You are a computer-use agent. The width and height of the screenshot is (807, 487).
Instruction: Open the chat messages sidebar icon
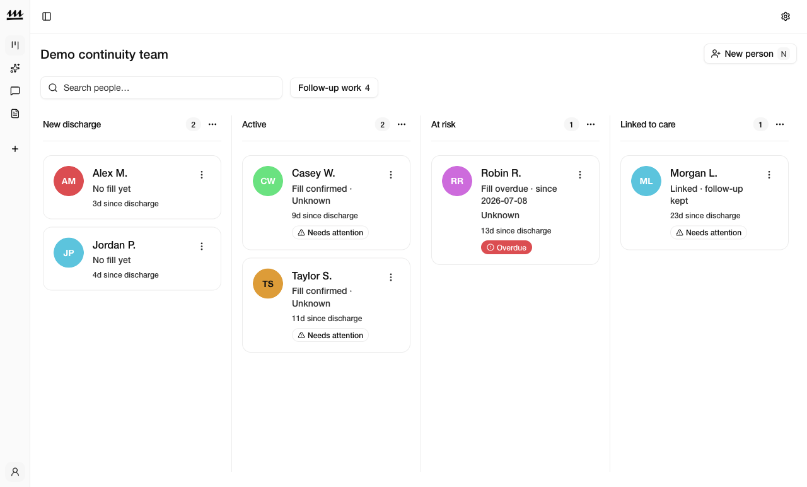[x=15, y=91]
